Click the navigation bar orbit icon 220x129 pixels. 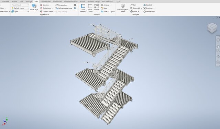(218, 57)
